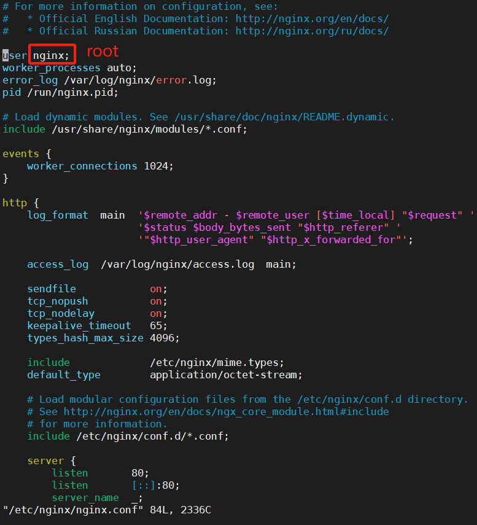Image resolution: width=477 pixels, height=525 pixels.
Task: Place cursor on 'nginx;' after user
Action: click(x=51, y=56)
